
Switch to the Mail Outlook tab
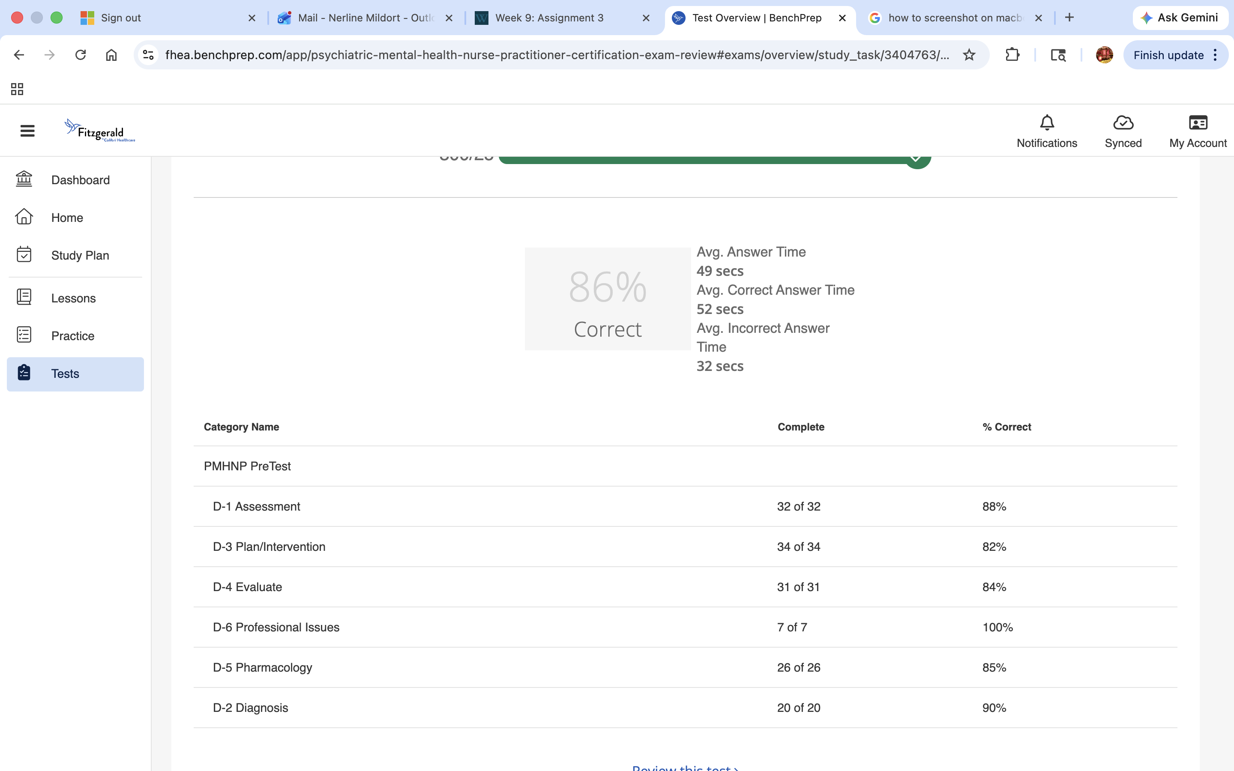coord(365,18)
